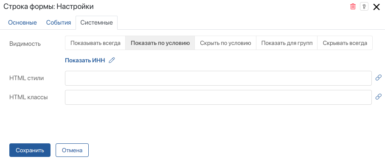The width and height of the screenshot is (385, 162).
Task: Switch to the Основные tab
Action: pyautogui.click(x=22, y=23)
